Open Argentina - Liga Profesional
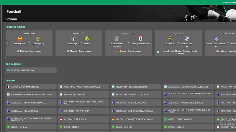The width and height of the screenshot is (236, 132). (136, 87)
